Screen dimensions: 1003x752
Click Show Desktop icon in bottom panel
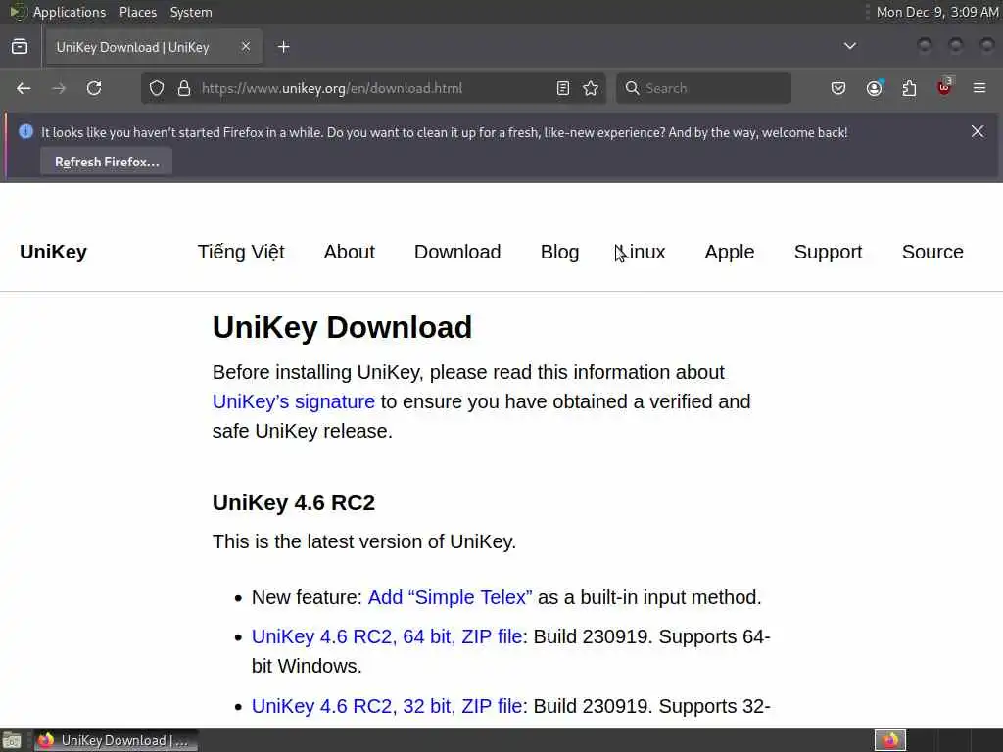(x=12, y=740)
